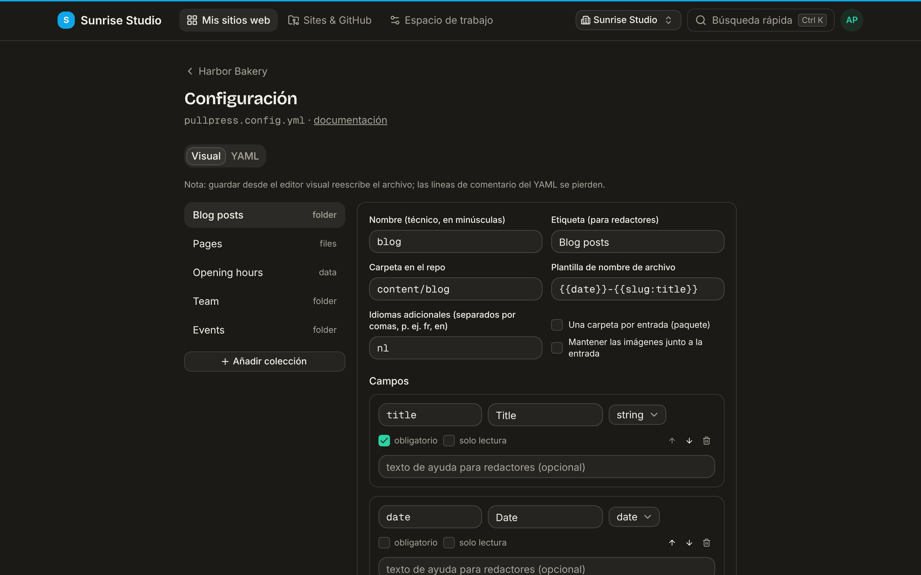921x575 pixels.
Task: Click Añadir colección button
Action: point(264,361)
